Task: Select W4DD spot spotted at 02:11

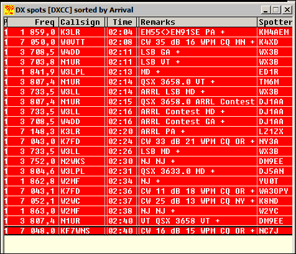Action: (x=148, y=52)
